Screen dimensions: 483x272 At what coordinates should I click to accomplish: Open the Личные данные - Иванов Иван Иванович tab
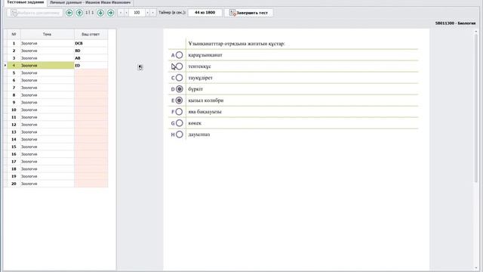click(x=91, y=2)
